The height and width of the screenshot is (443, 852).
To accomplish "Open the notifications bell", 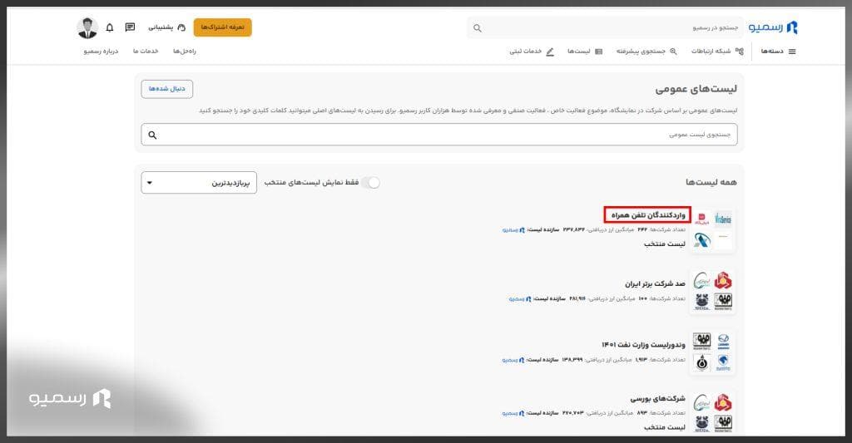I will (110, 27).
